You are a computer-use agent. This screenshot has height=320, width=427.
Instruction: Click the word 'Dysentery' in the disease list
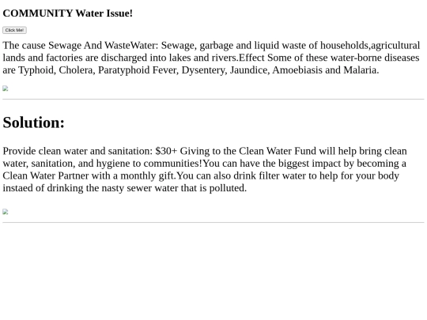(204, 70)
